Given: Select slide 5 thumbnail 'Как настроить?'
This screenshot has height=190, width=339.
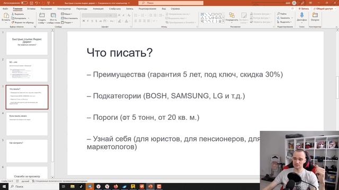Looking at the screenshot, I should pos(27,151).
